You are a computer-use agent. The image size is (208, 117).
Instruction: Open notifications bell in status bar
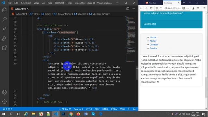134,109
